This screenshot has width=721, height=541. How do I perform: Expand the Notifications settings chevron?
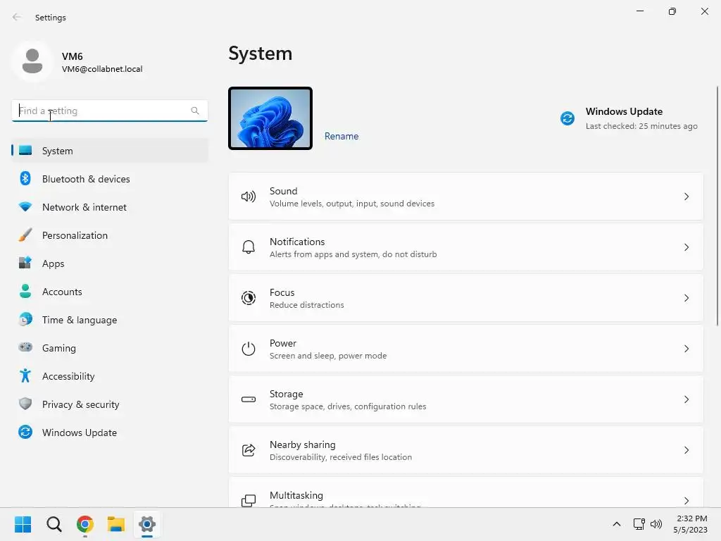point(686,247)
